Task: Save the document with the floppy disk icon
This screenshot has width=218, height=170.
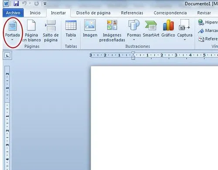Action: [x=16, y=3]
